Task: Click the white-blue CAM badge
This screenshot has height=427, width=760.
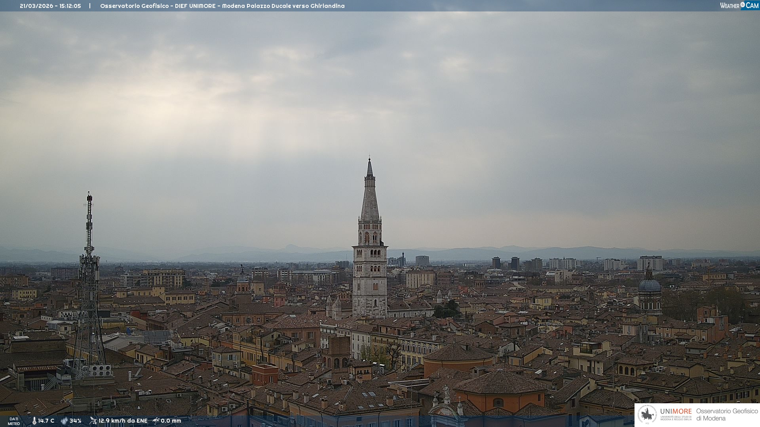Action: (x=752, y=6)
